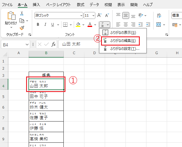Image resolution: width=182 pixels, height=147 pixels.
Task: Align text right
Action: pyautogui.click(x=133, y=25)
